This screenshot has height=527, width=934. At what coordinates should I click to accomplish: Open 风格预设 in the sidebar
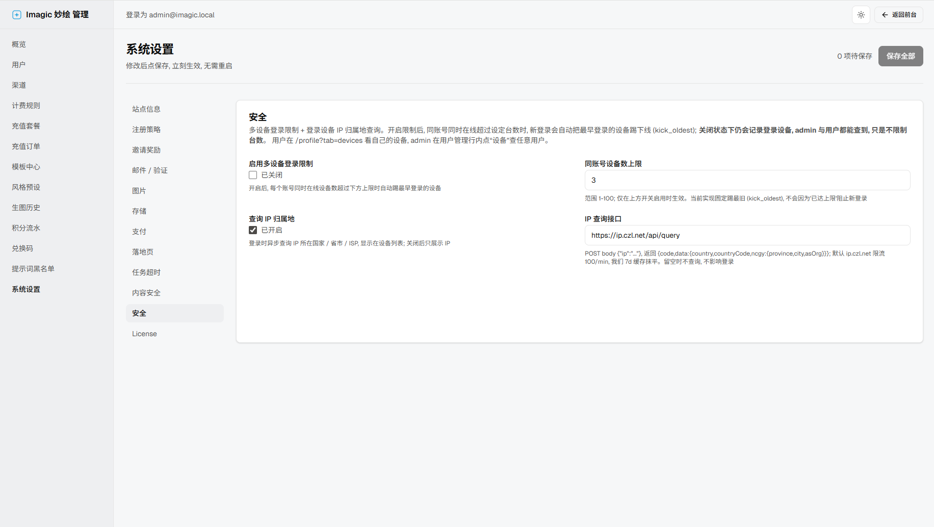point(26,187)
